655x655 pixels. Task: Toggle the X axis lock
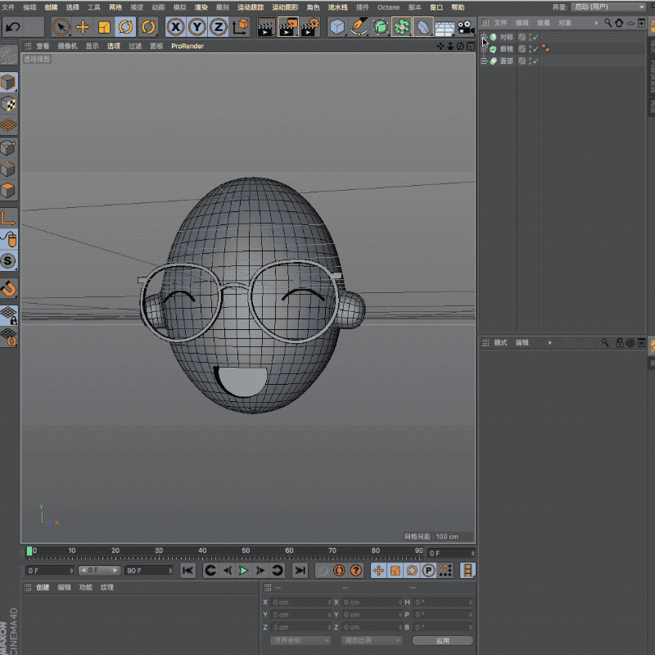coord(175,27)
